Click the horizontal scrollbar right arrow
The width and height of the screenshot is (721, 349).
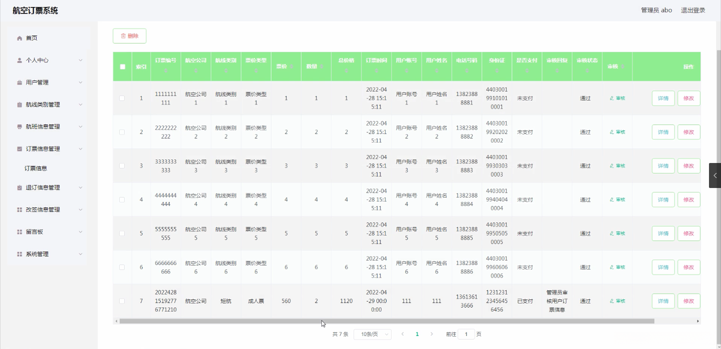(698, 321)
